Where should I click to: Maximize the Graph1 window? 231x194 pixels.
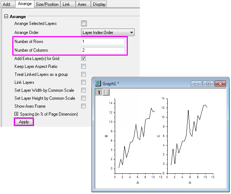point(208,83)
